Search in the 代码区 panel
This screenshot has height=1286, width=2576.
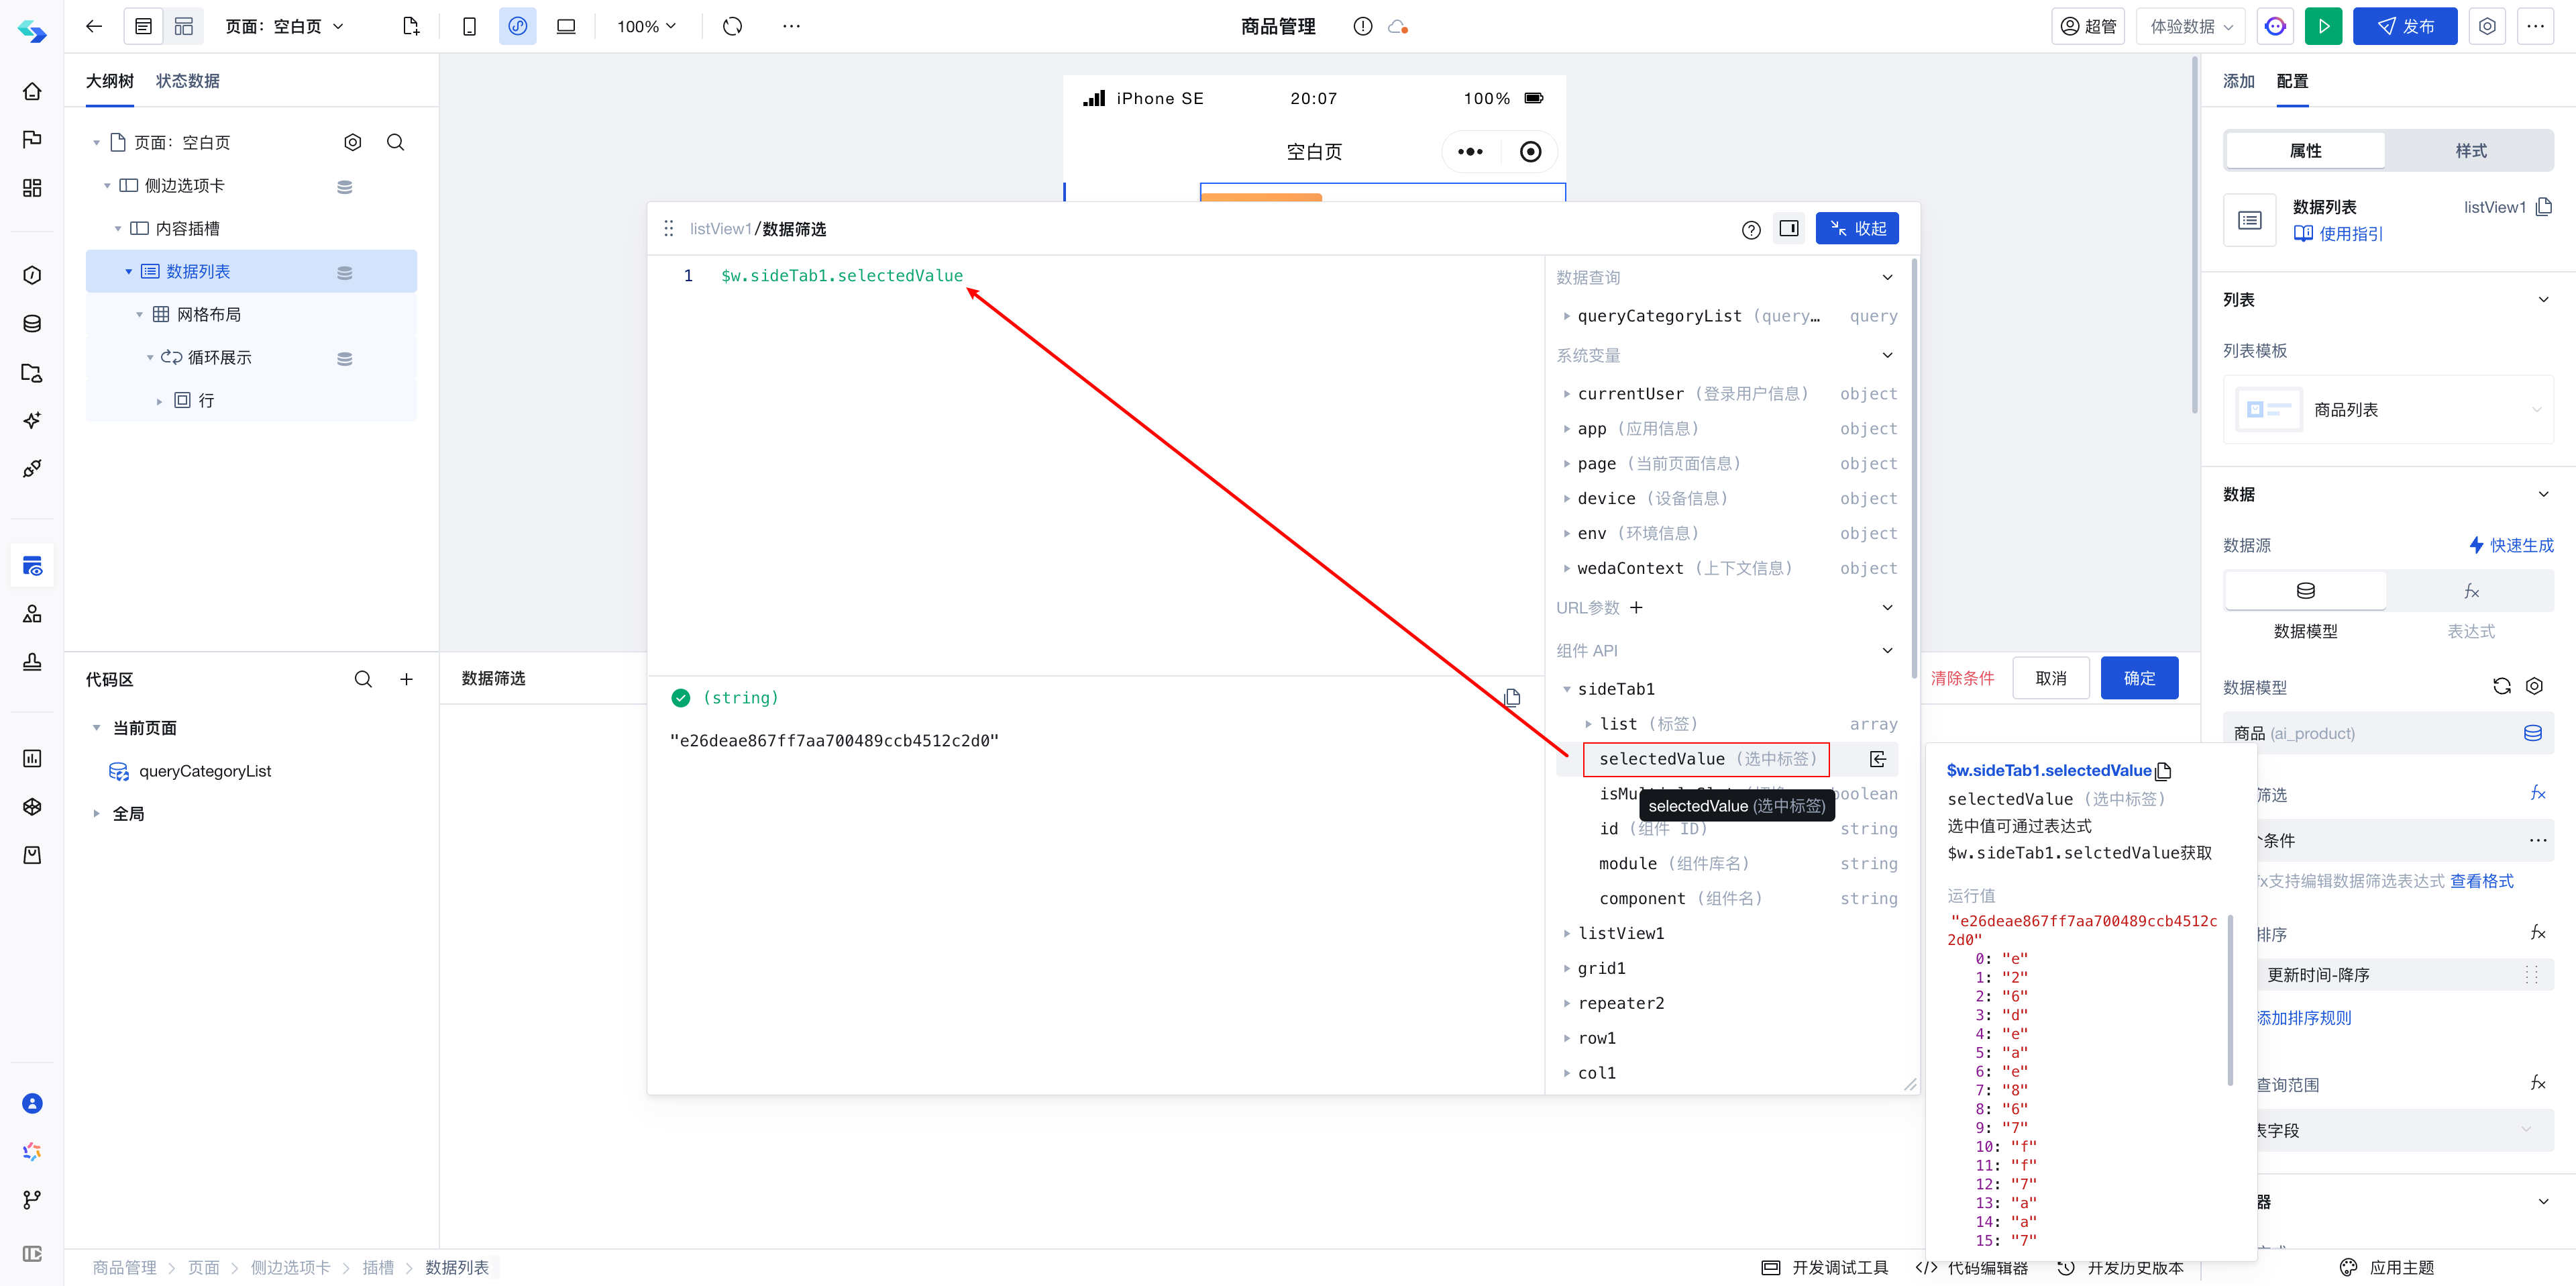[363, 679]
